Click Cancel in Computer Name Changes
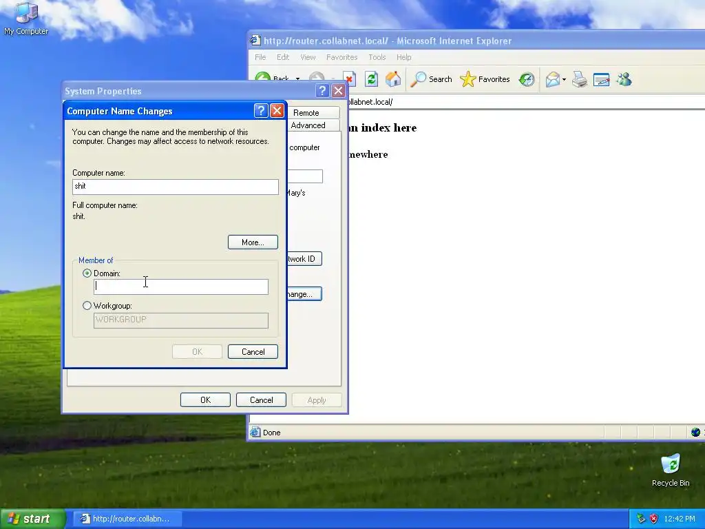Screen dimensions: 705x529 click(x=253, y=352)
